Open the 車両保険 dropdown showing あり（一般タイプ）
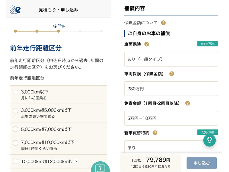This screenshot has width=229, height=172. [x=171, y=59]
